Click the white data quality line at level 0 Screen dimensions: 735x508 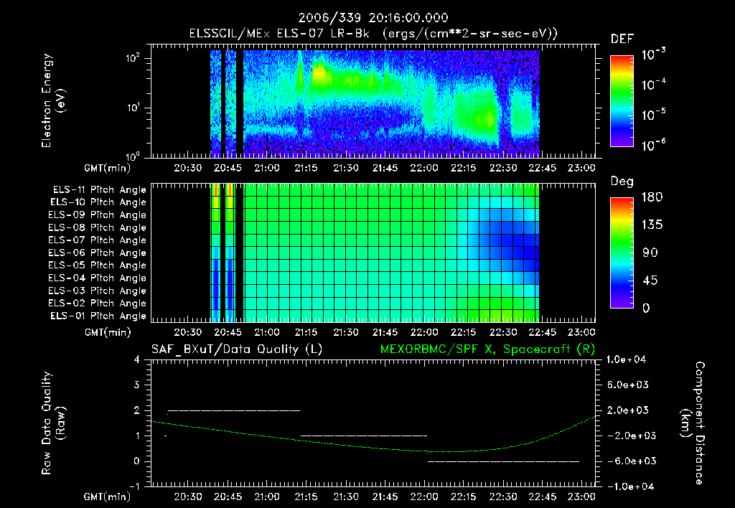pos(503,461)
